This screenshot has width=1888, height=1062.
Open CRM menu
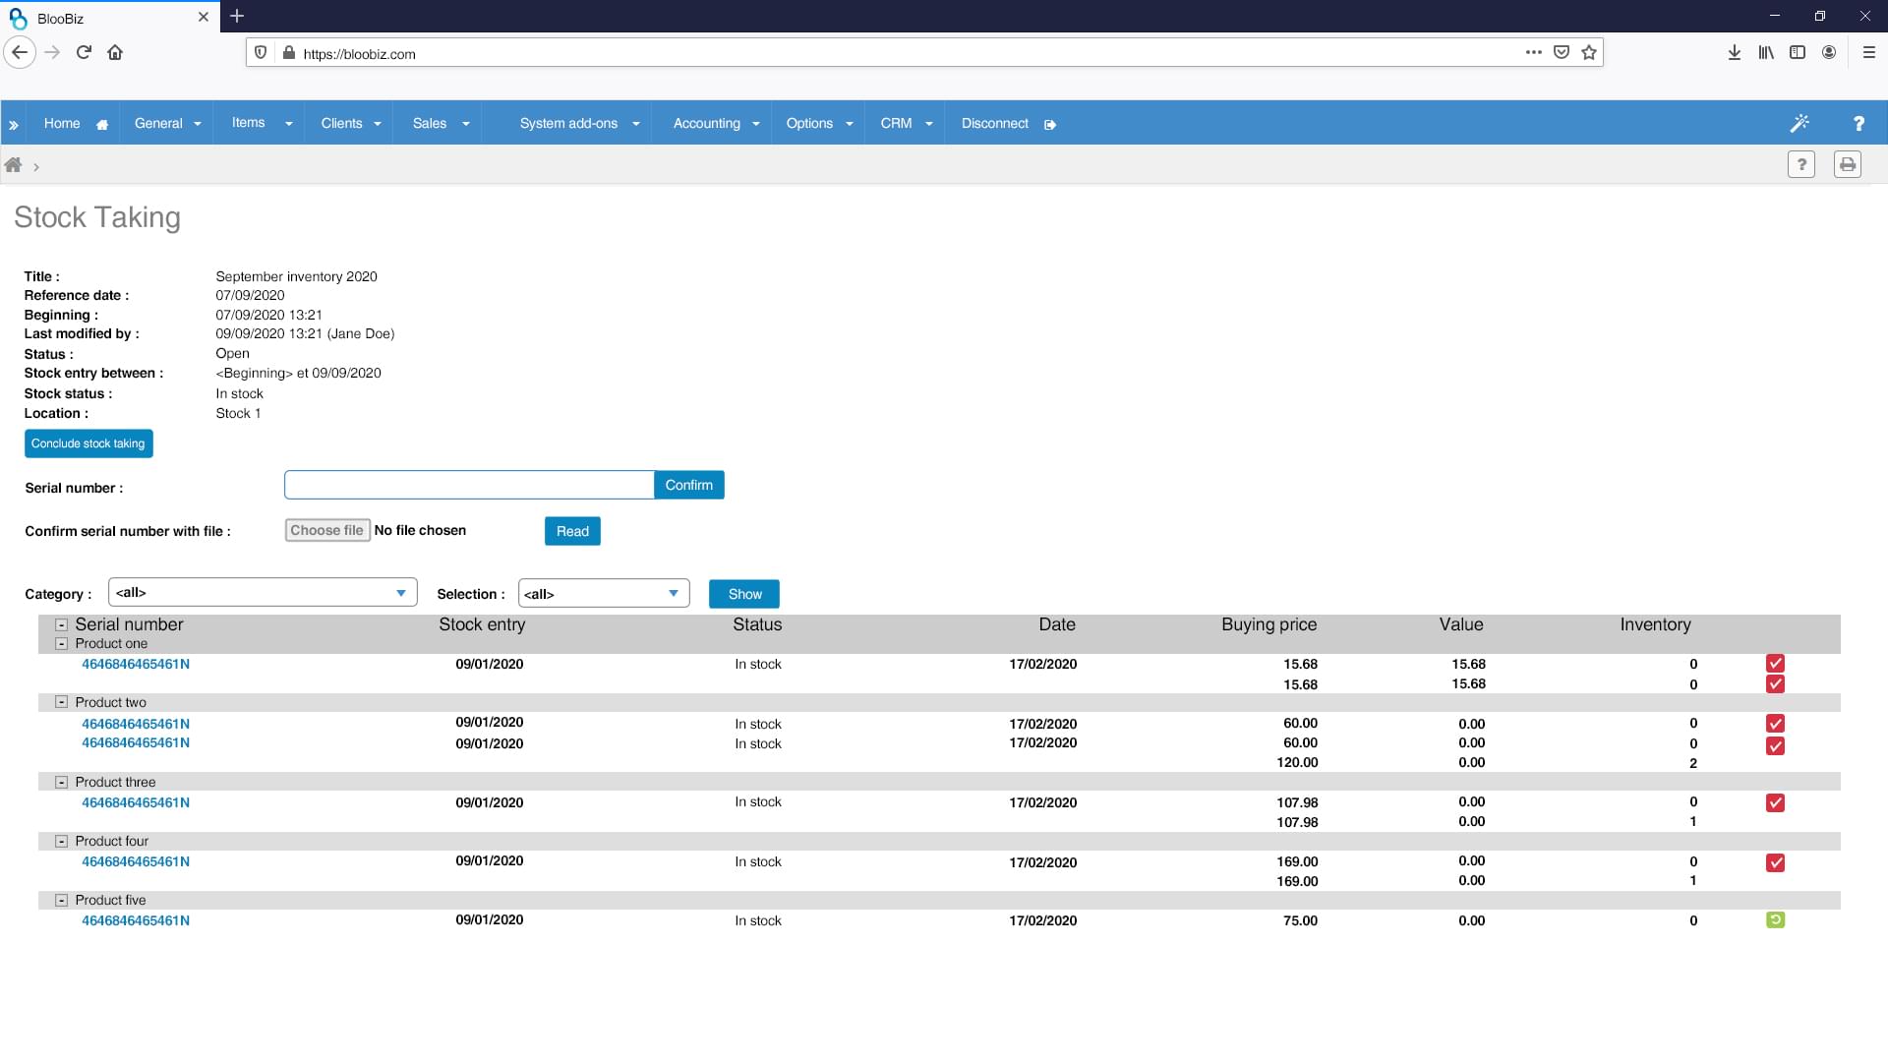pyautogui.click(x=906, y=124)
